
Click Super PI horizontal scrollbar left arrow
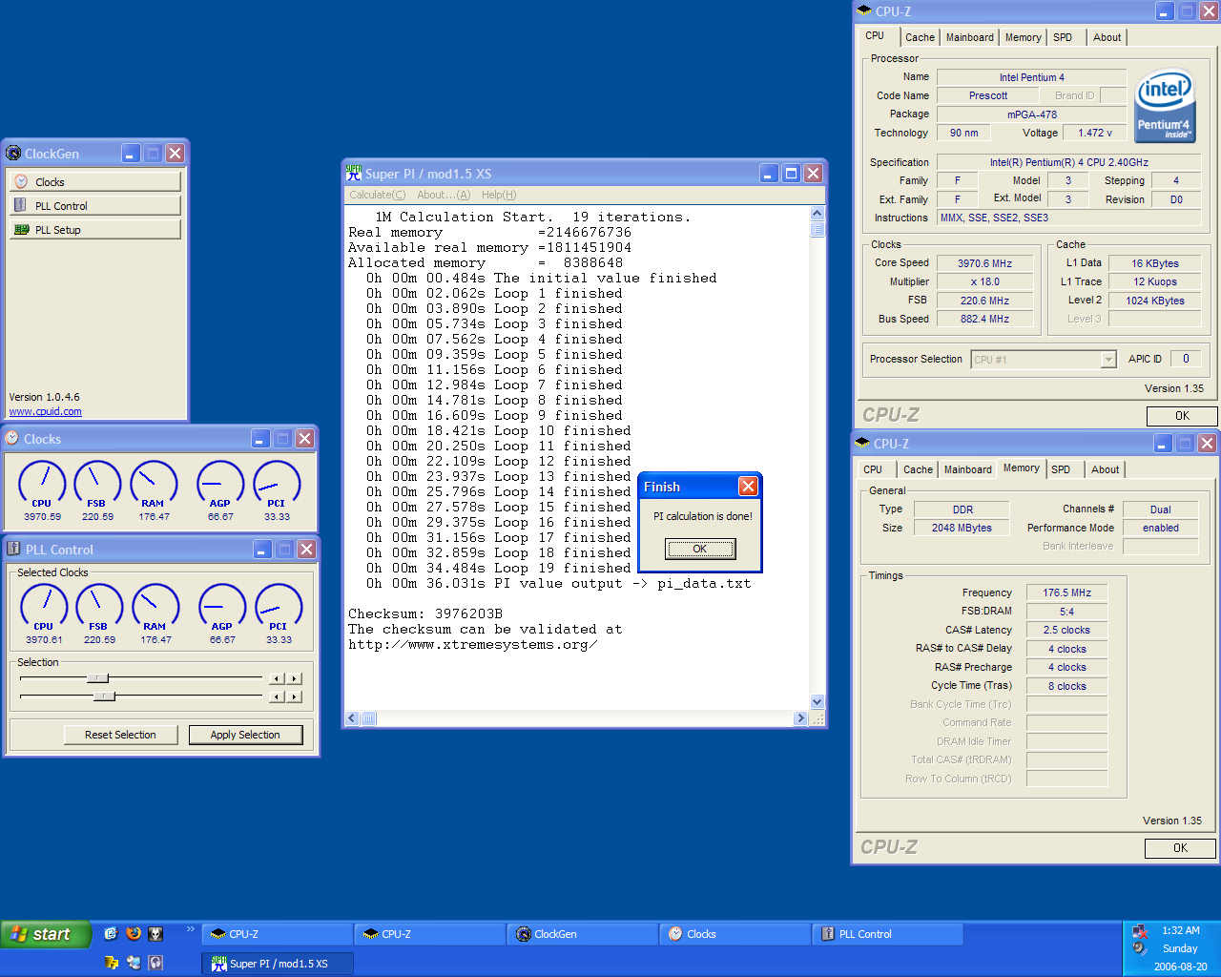[352, 718]
